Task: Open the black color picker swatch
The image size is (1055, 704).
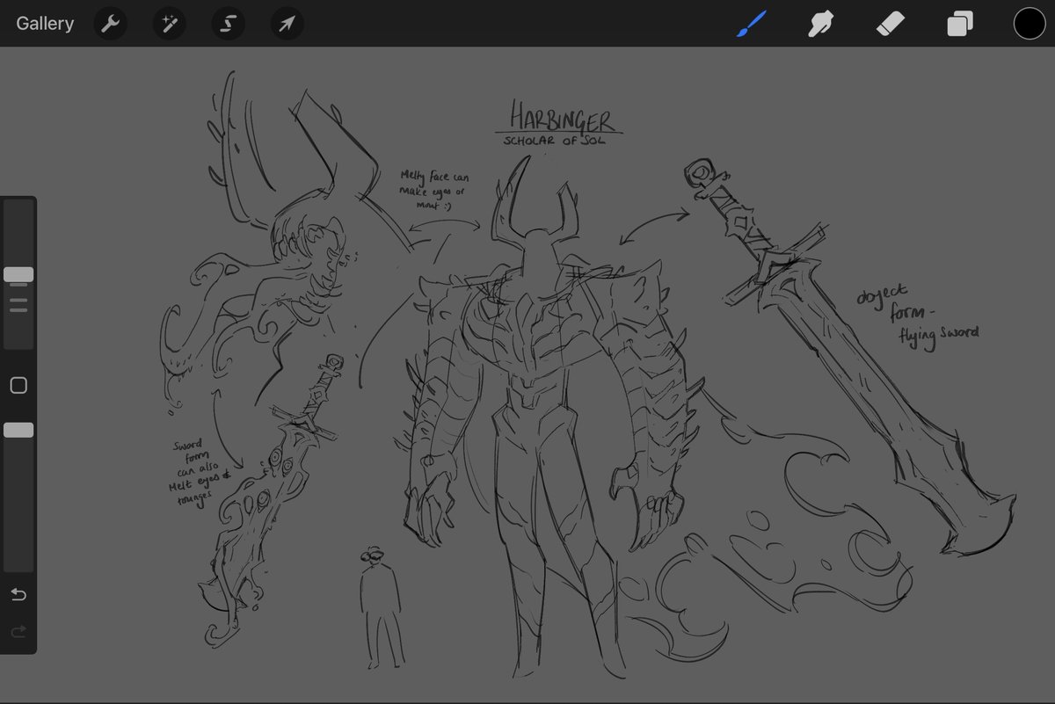Action: pos(1030,24)
